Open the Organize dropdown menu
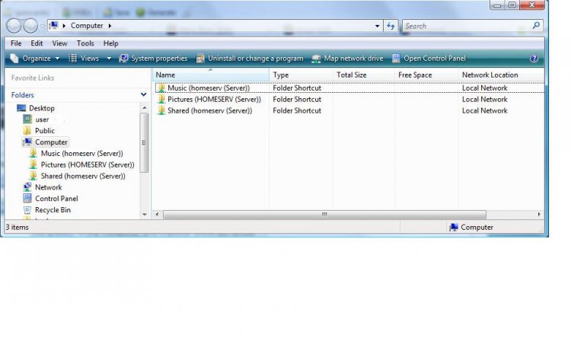The width and height of the screenshot is (571, 357). pos(36,59)
